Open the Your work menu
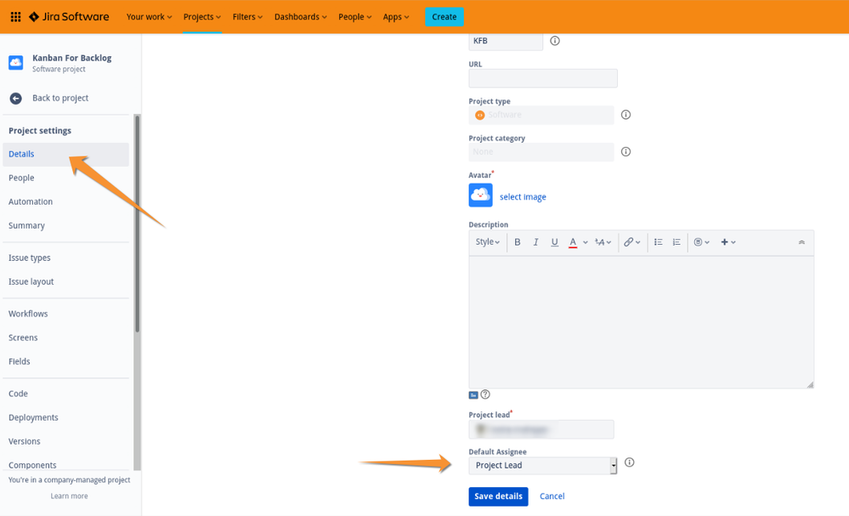 click(x=150, y=17)
